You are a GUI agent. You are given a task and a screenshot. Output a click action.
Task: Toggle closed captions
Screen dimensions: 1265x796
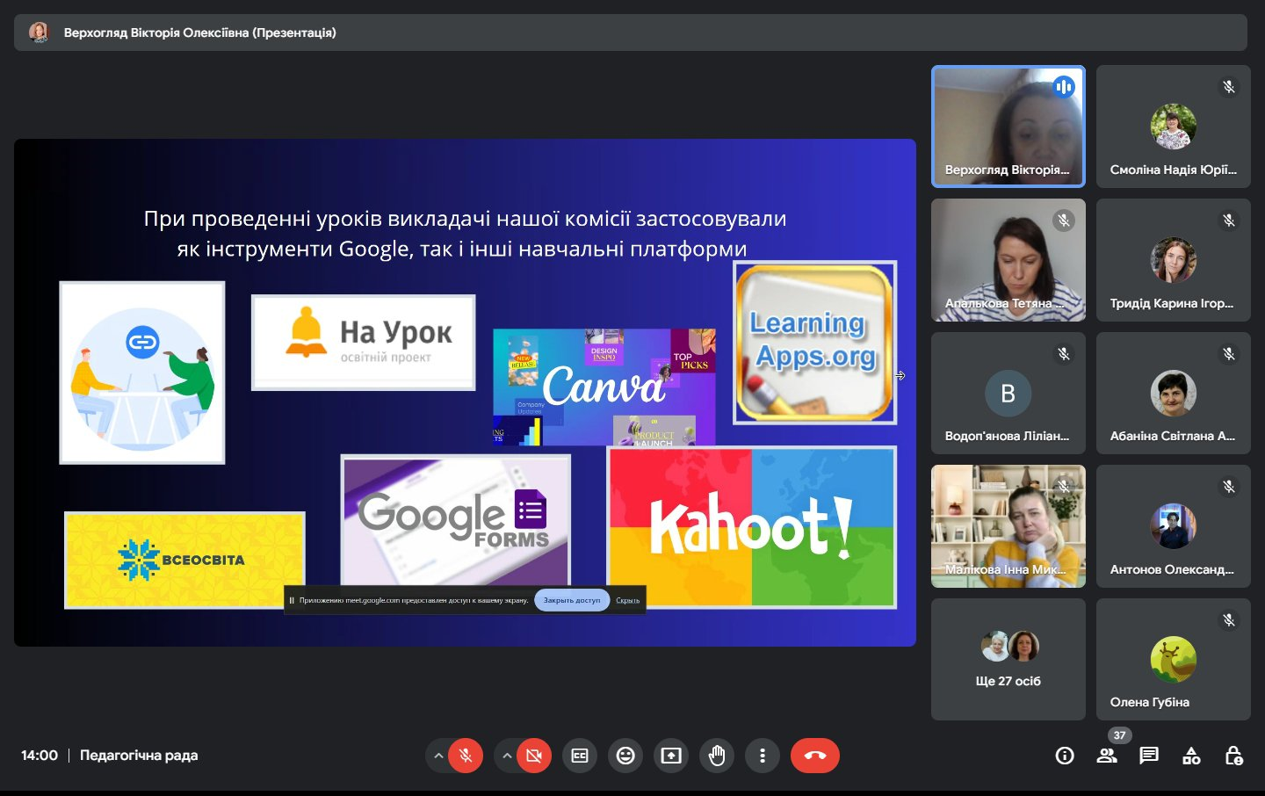(x=580, y=756)
